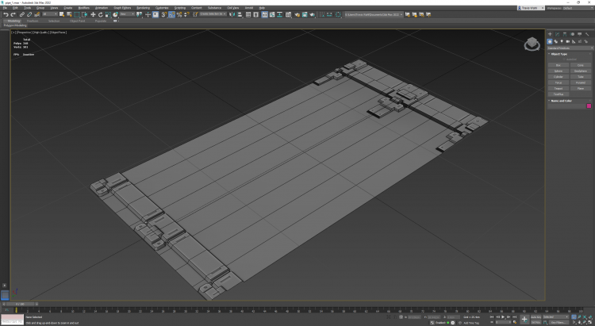Collapse the Object Type rollout
The width and height of the screenshot is (595, 326).
point(559,54)
